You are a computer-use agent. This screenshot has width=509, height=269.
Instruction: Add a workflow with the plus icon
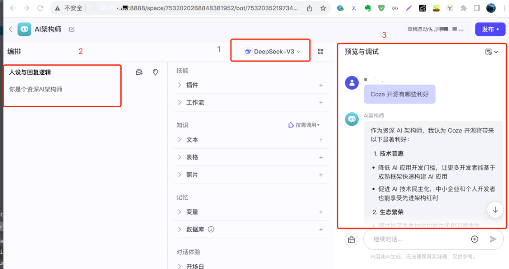click(321, 103)
